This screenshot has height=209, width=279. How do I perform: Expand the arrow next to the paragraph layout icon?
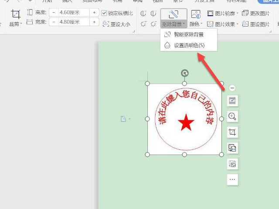[129, 118]
